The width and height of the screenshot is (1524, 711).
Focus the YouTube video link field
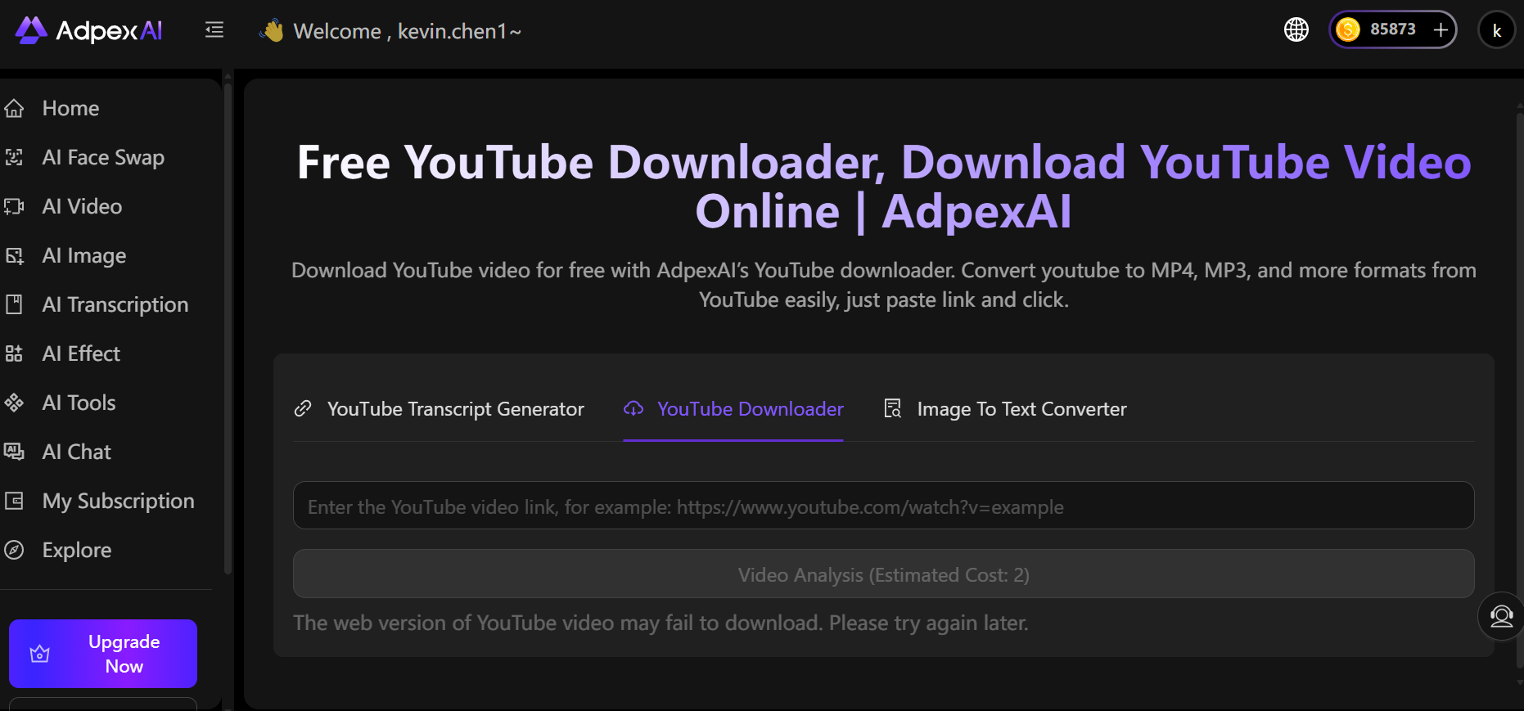tap(884, 506)
